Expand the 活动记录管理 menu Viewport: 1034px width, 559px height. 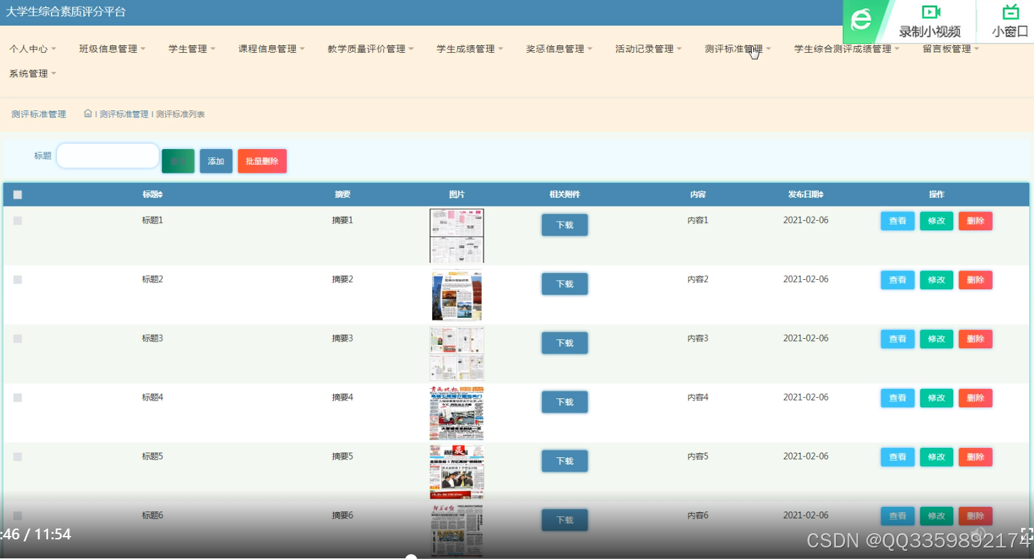pos(648,49)
